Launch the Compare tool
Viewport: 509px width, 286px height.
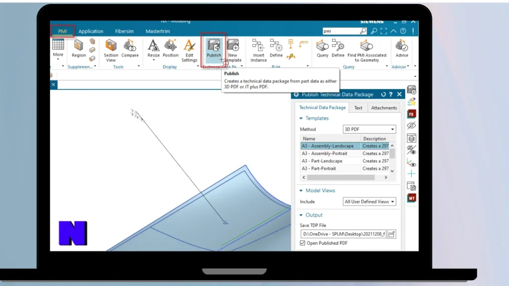(130, 49)
